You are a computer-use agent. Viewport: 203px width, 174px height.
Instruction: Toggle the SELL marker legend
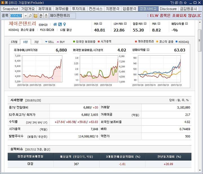click(49, 42)
